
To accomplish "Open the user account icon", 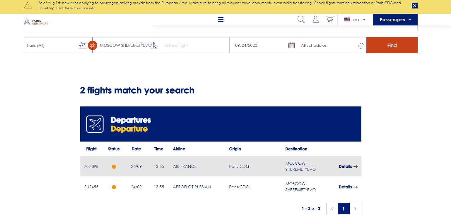I will tap(315, 20).
